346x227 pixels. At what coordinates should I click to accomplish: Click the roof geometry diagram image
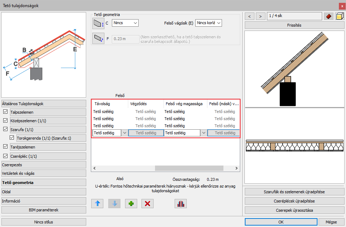44,55
